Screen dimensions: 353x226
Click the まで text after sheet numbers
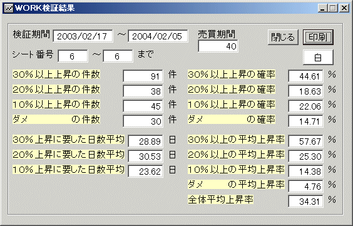(145, 54)
